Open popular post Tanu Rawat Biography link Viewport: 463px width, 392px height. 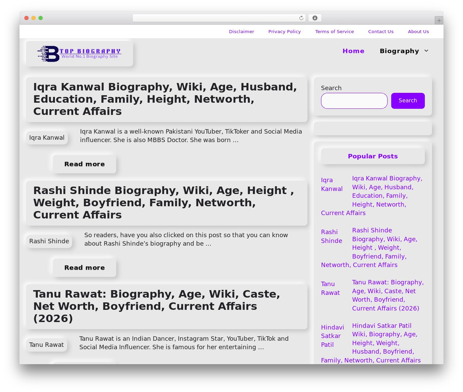(x=388, y=295)
